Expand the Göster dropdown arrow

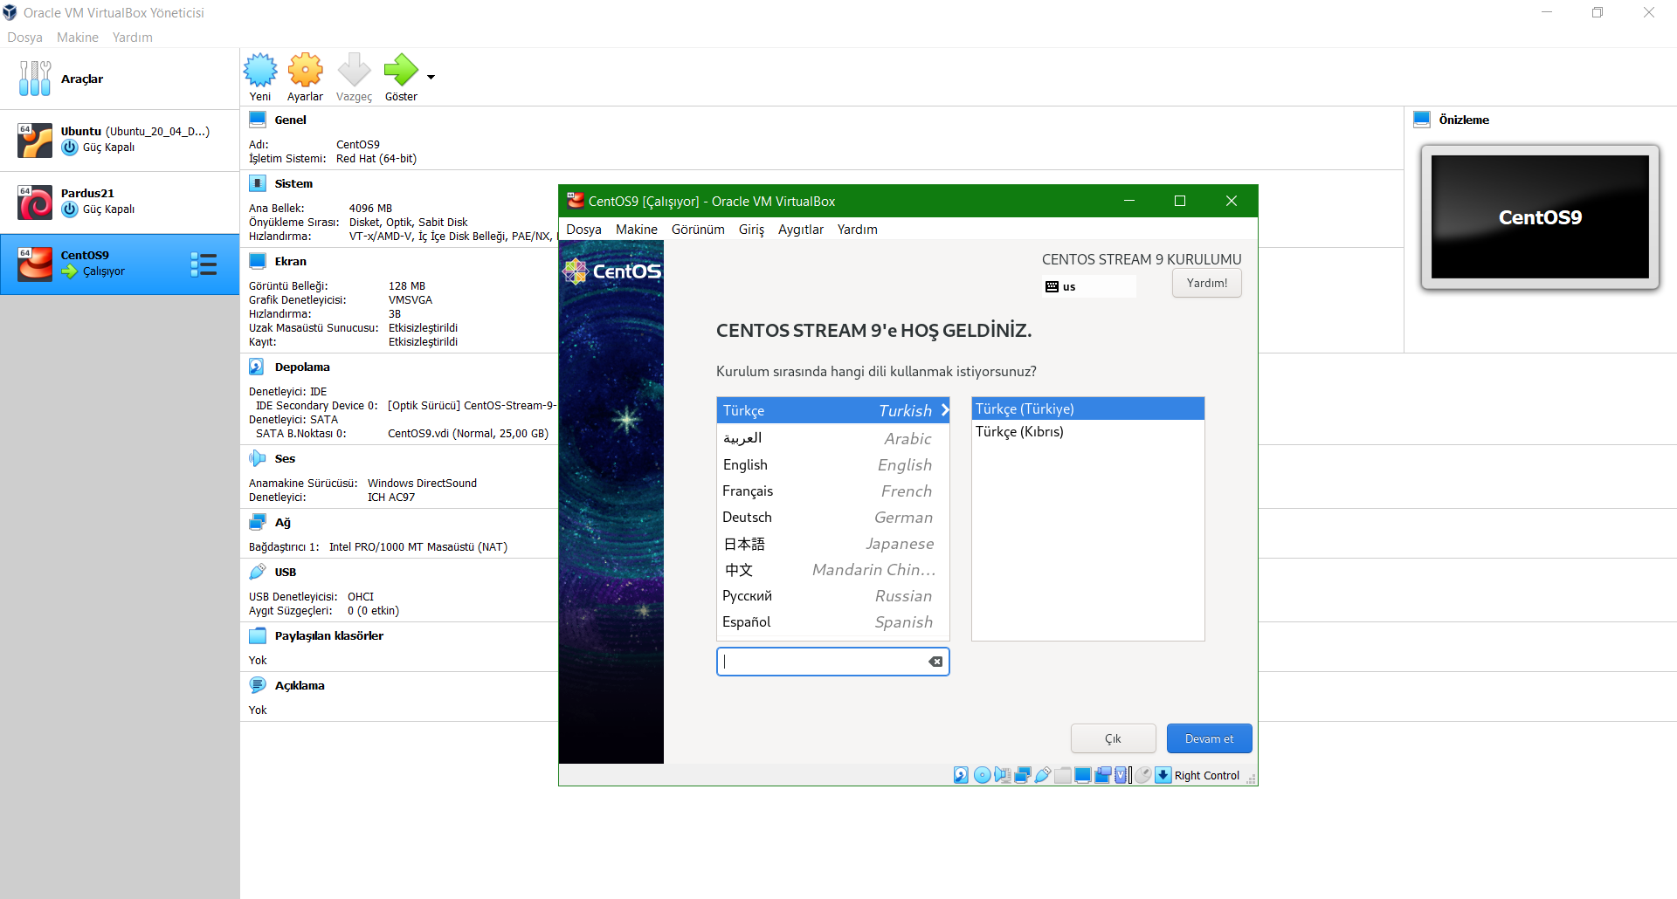[x=431, y=77]
